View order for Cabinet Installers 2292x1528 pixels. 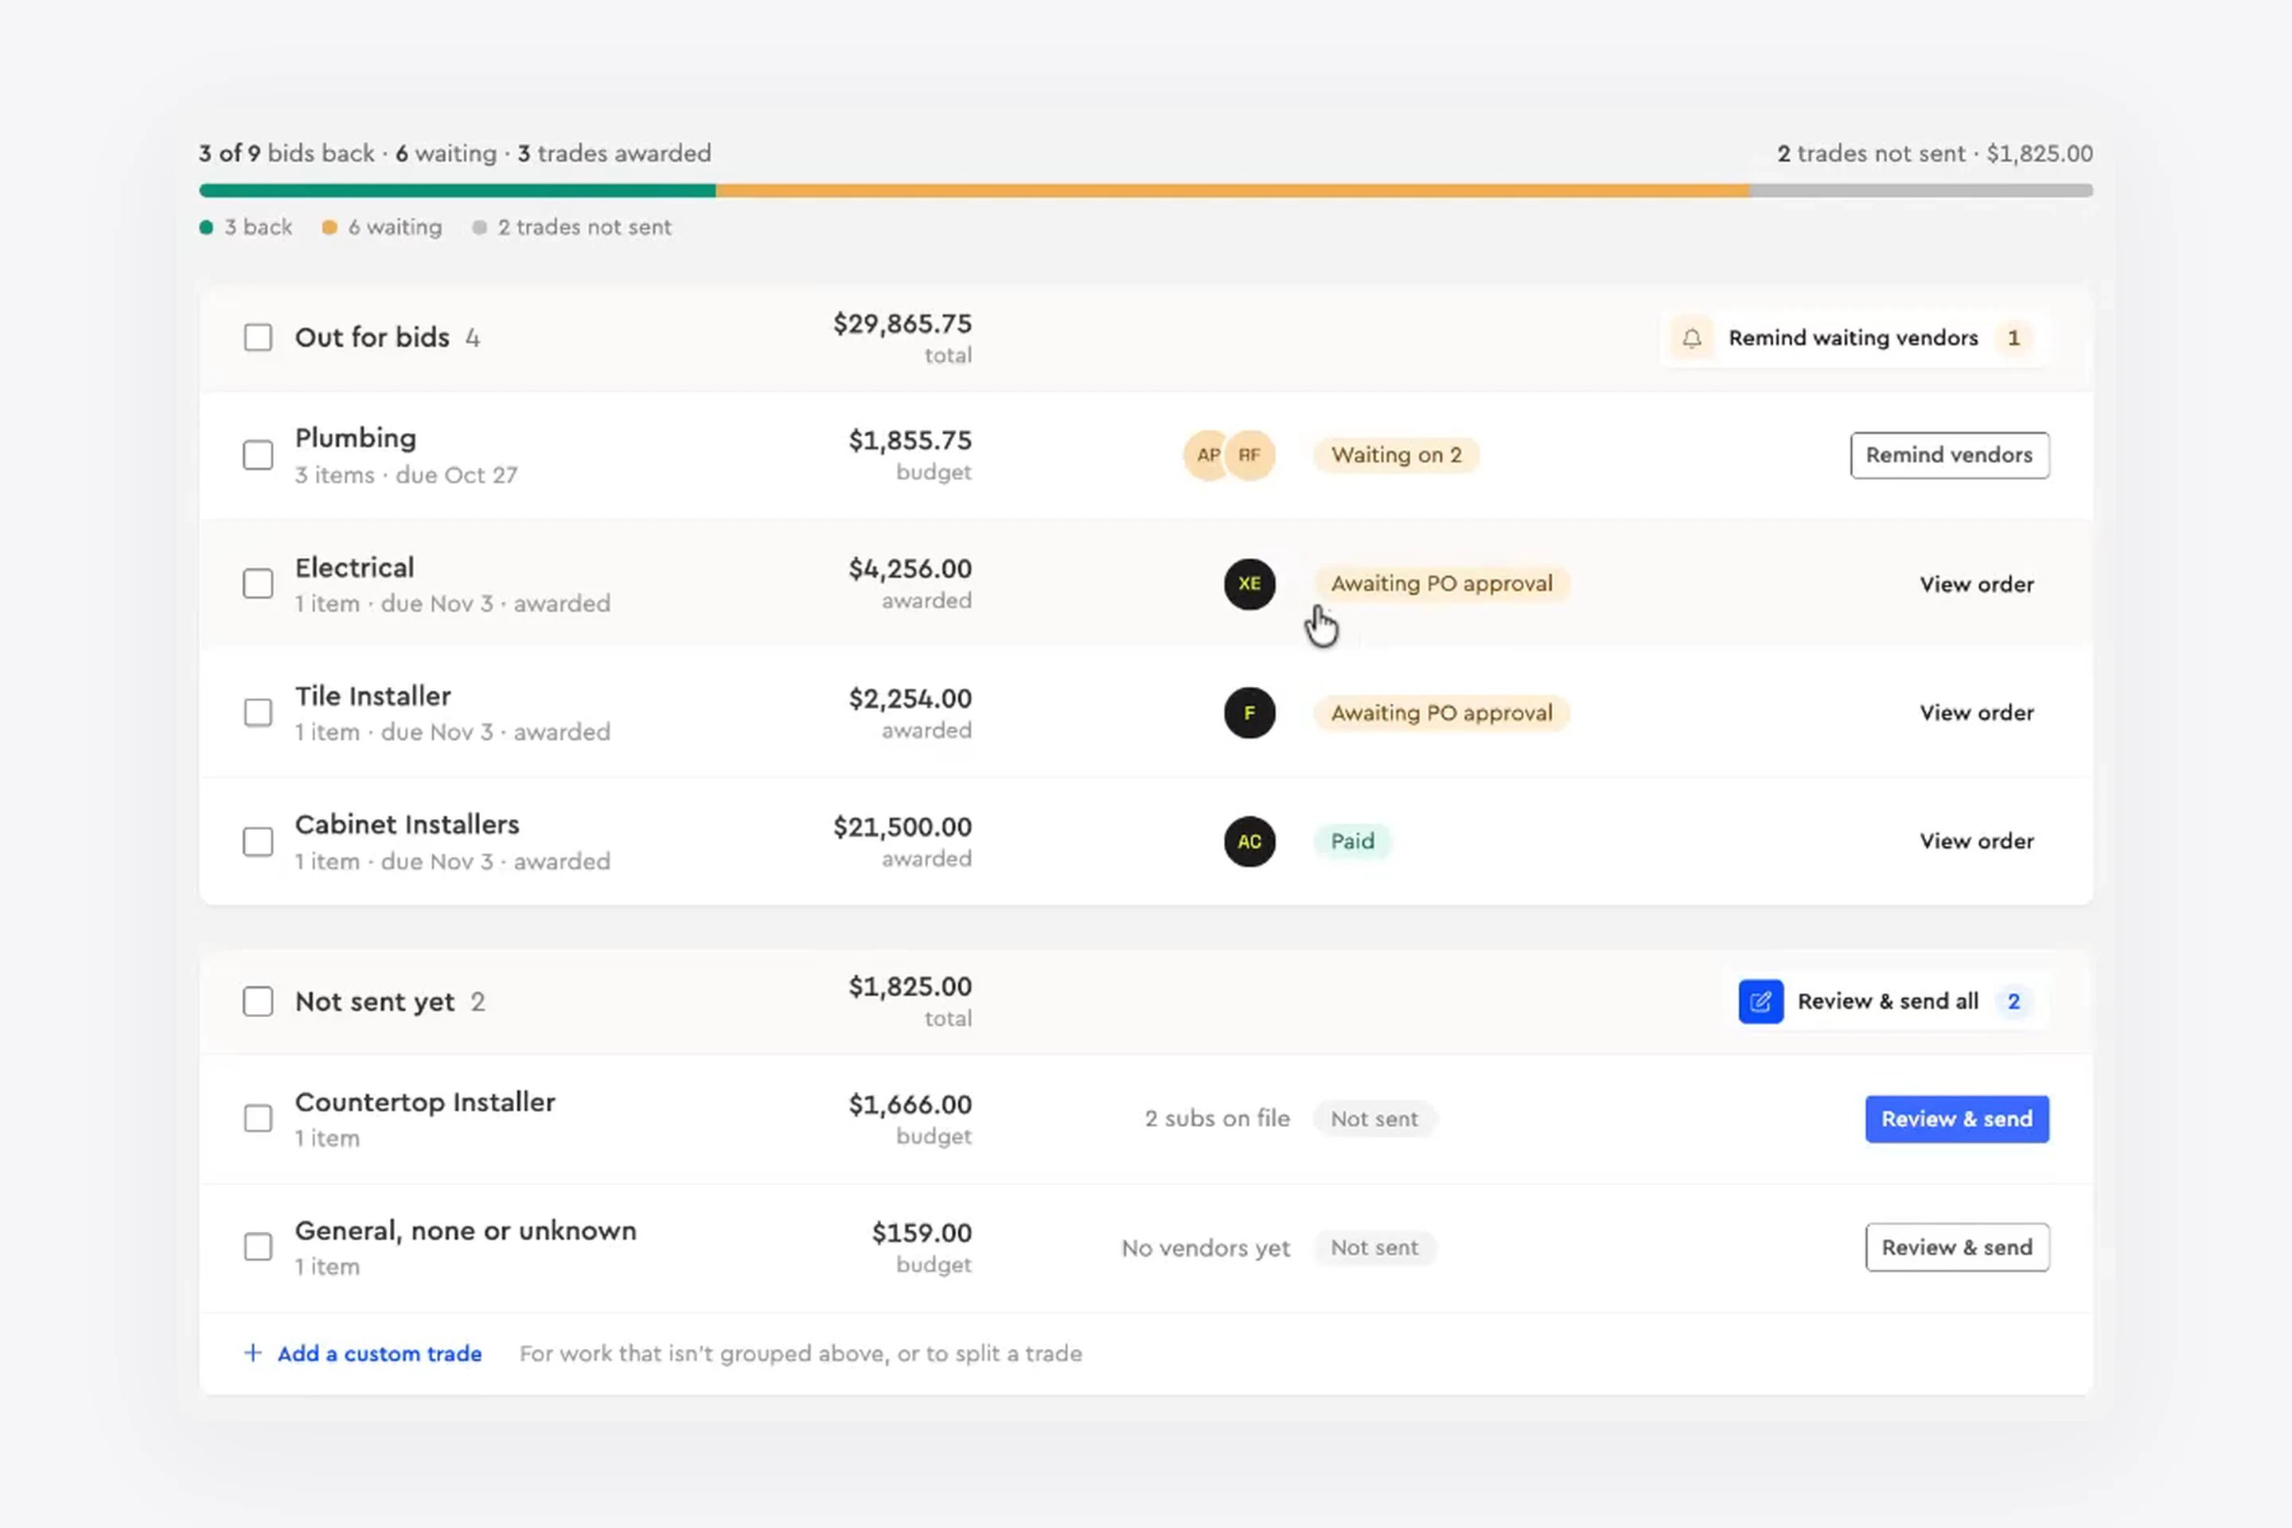1976,841
